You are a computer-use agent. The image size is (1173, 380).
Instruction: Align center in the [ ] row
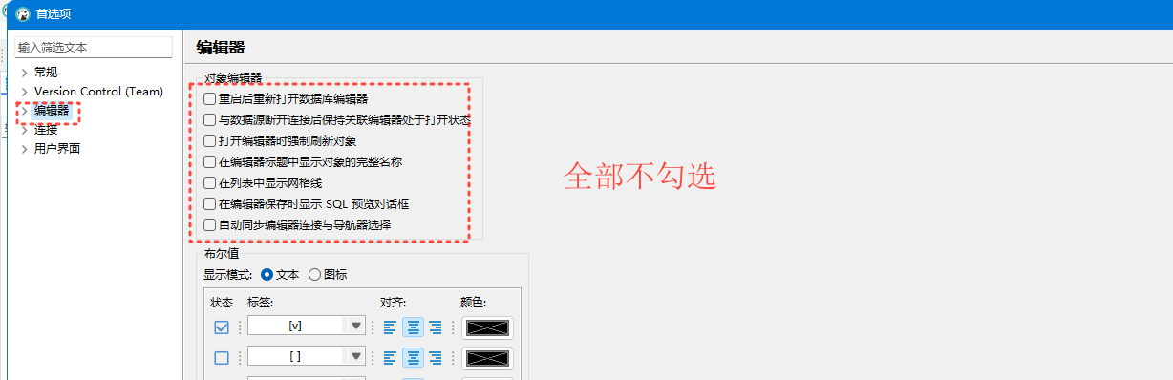point(413,358)
